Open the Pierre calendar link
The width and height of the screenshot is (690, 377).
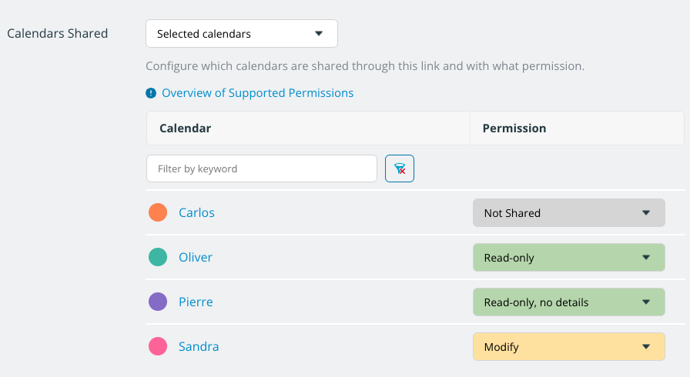pos(196,302)
